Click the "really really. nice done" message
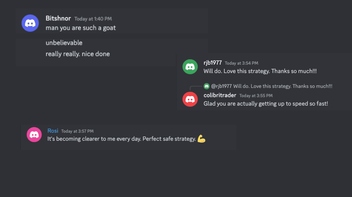 78,54
